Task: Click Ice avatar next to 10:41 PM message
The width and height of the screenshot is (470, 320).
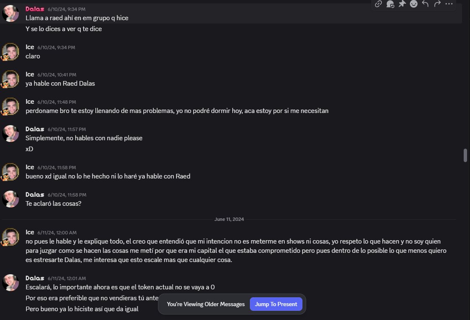Action: (x=11, y=79)
